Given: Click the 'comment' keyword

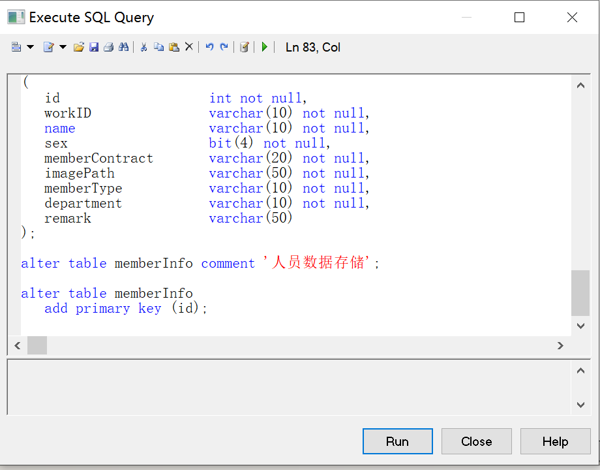Looking at the screenshot, I should [x=228, y=264].
